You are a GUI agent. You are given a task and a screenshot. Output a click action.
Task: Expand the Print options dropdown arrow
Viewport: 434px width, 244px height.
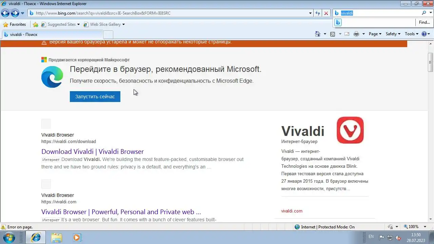[363, 34]
